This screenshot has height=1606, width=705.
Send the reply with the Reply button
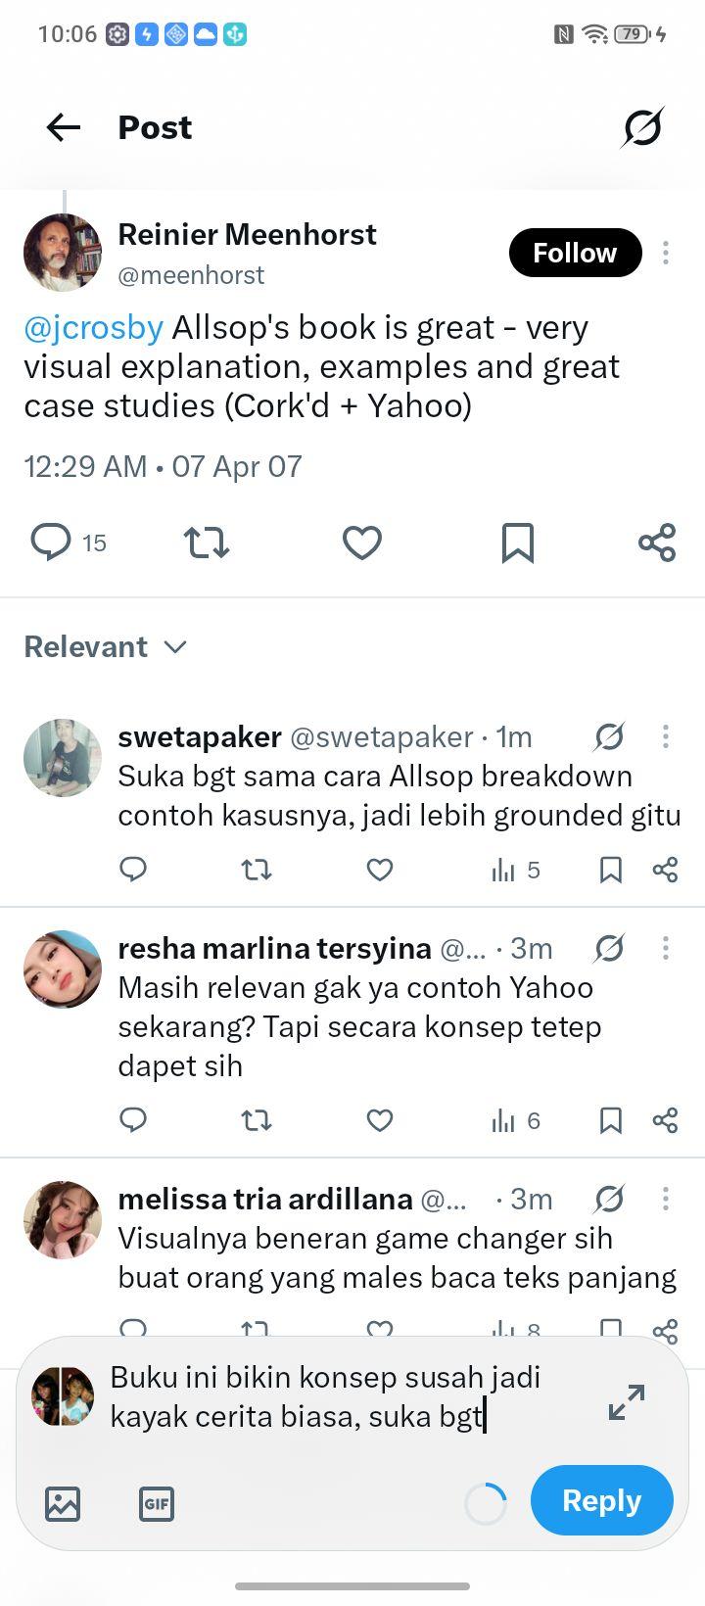pyautogui.click(x=601, y=1500)
